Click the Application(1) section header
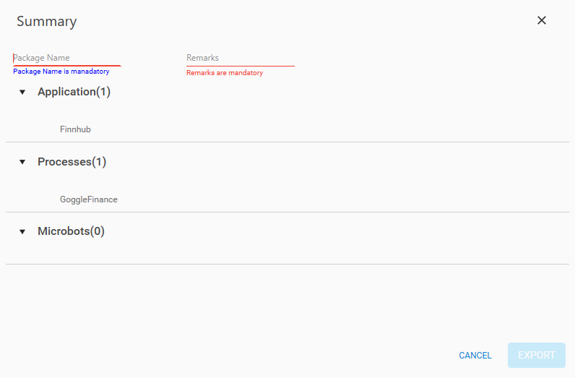 coord(74,92)
